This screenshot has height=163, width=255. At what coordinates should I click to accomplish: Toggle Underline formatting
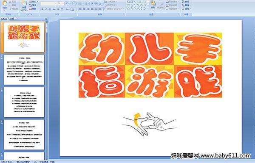(x=50, y=9)
